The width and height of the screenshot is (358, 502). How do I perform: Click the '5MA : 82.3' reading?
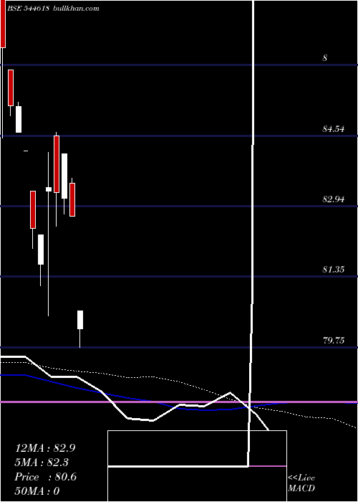click(42, 463)
